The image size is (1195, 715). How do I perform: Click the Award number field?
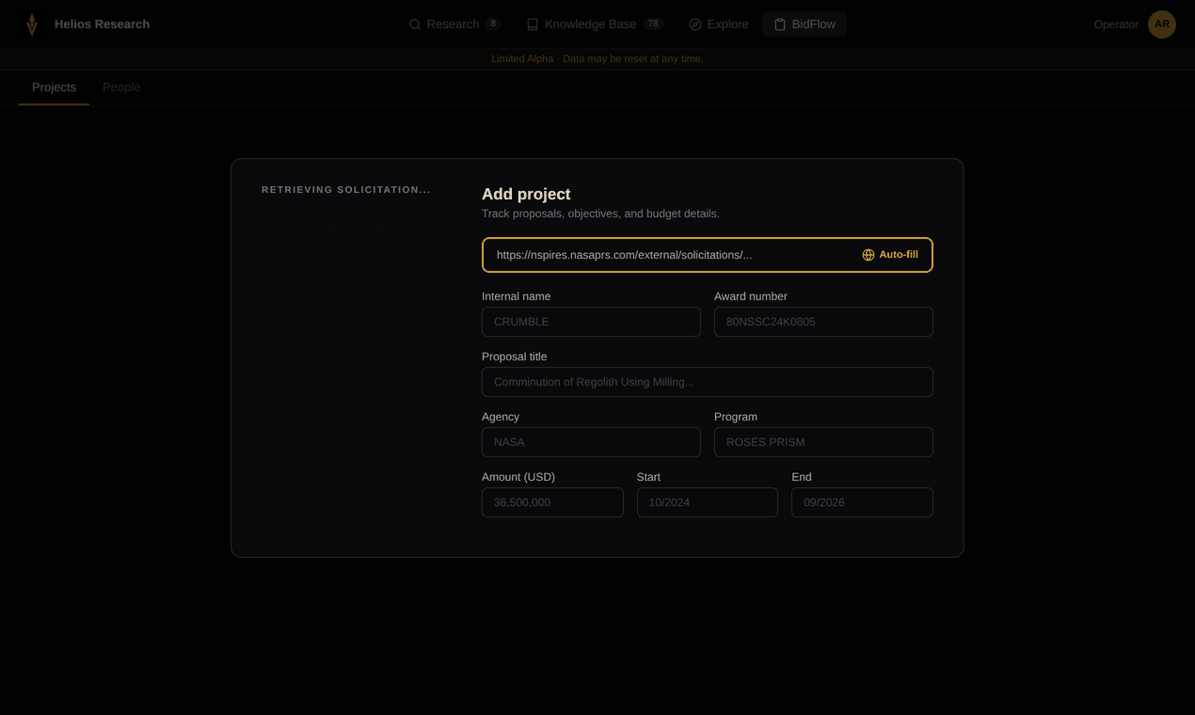click(823, 322)
